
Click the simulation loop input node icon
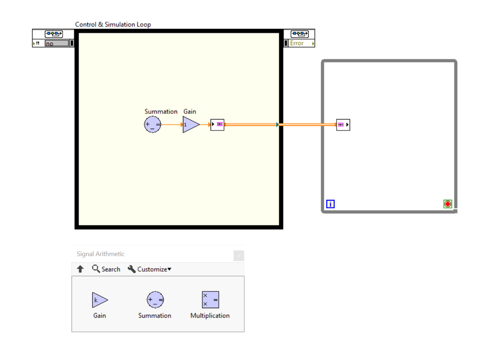54,33
